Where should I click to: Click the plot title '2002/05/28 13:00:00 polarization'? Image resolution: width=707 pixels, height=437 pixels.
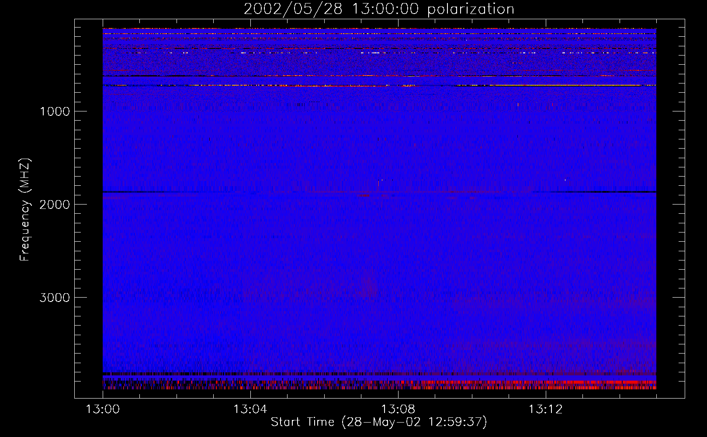[379, 9]
